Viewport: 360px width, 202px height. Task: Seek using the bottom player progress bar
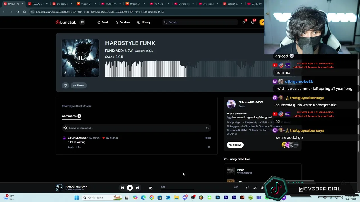pos(200,190)
